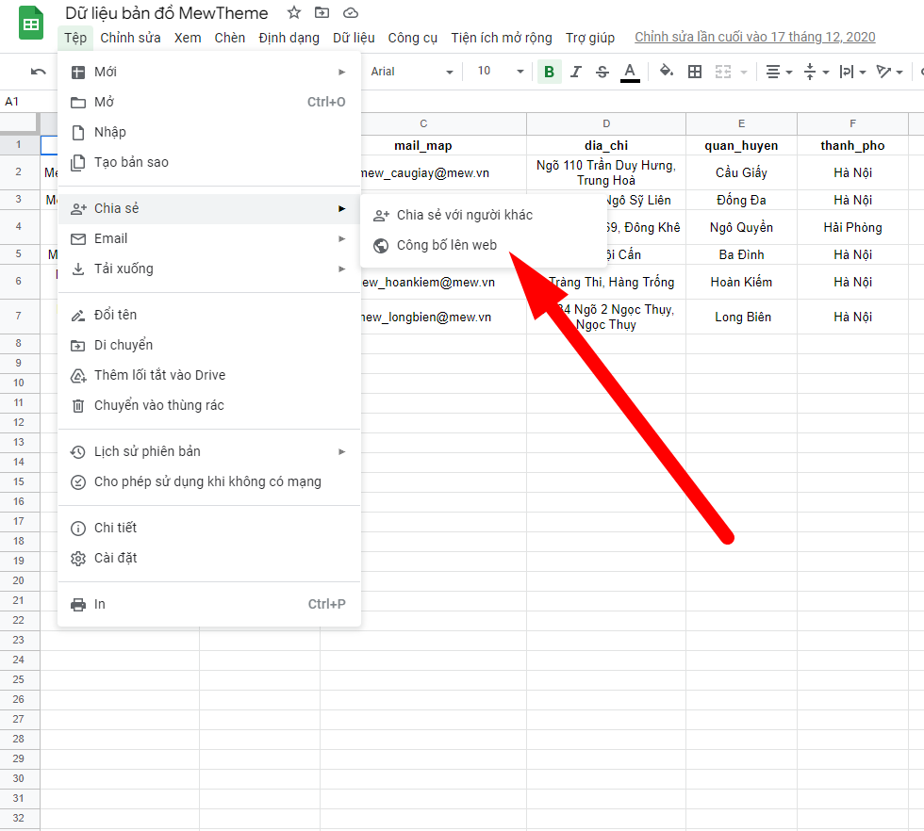
Task: Open the 'Dữ liệu' menu
Action: pos(354,38)
